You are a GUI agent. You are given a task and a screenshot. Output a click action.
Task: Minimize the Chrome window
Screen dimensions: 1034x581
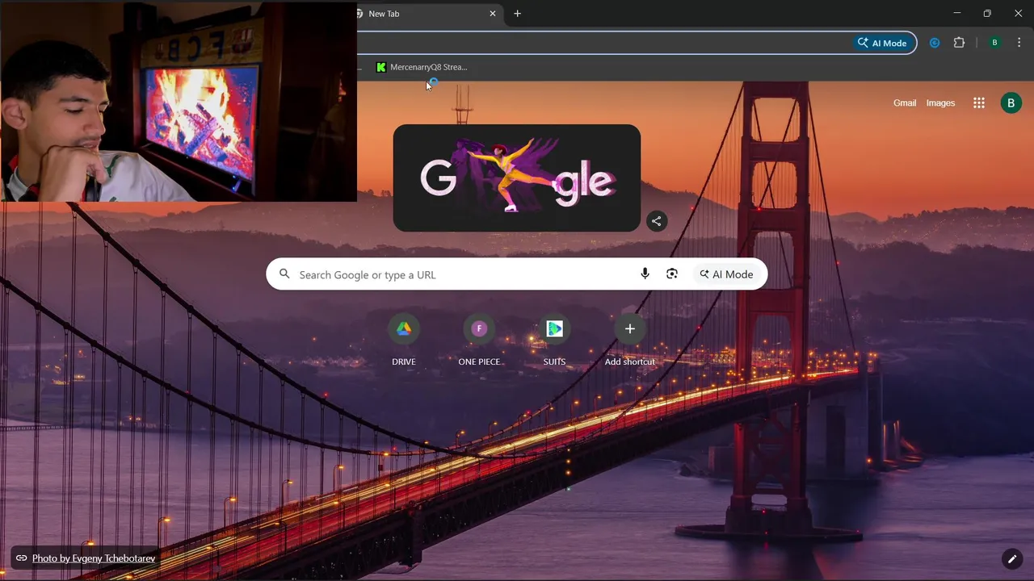(957, 13)
